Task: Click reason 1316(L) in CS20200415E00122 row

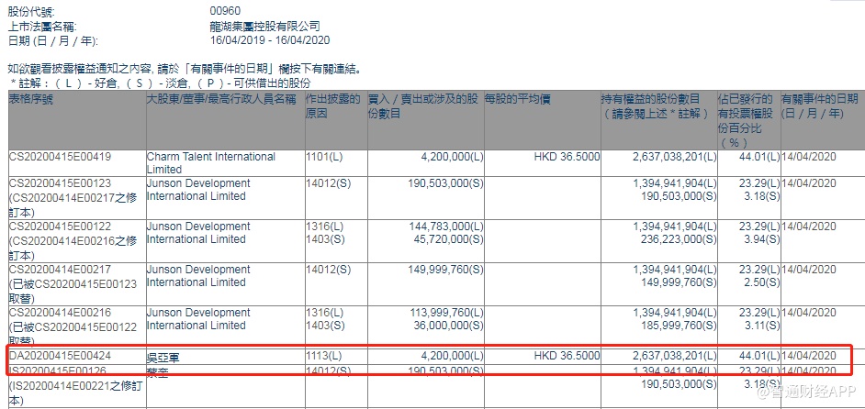Action: click(324, 227)
